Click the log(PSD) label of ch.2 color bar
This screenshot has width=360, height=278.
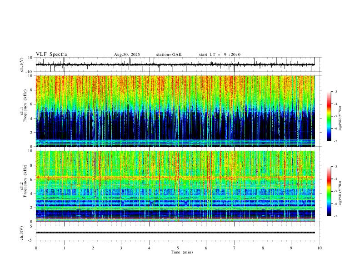[340, 193]
